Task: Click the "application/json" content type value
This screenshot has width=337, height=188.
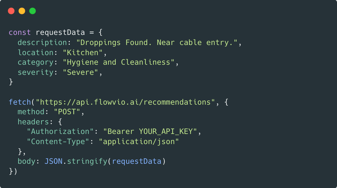Action: point(139,141)
